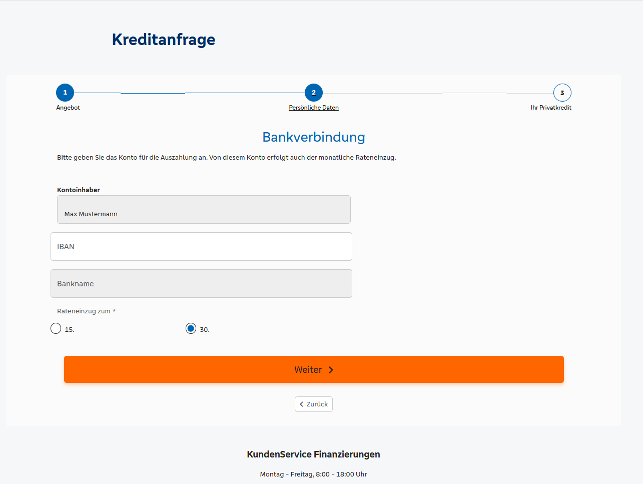Open the Persönliche Daten step link
Screen dimensions: 643x484
(x=314, y=108)
